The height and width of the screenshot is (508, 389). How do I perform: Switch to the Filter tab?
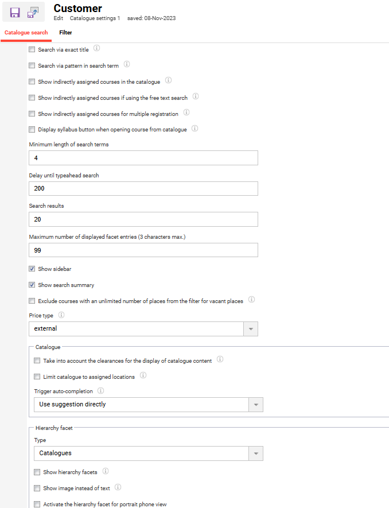[65, 33]
